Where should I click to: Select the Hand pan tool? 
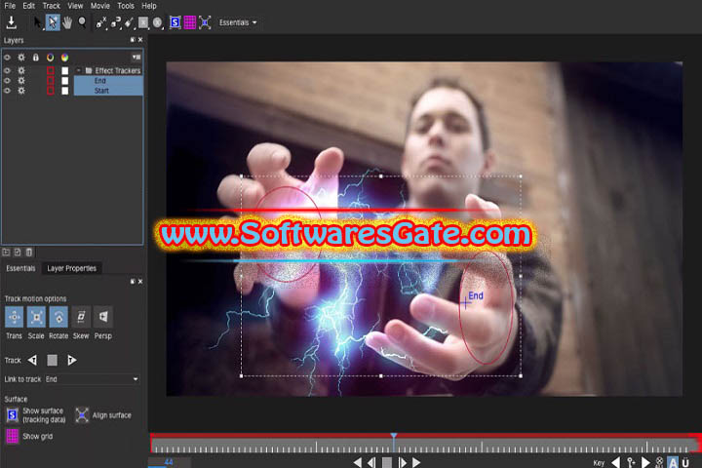[x=67, y=22]
